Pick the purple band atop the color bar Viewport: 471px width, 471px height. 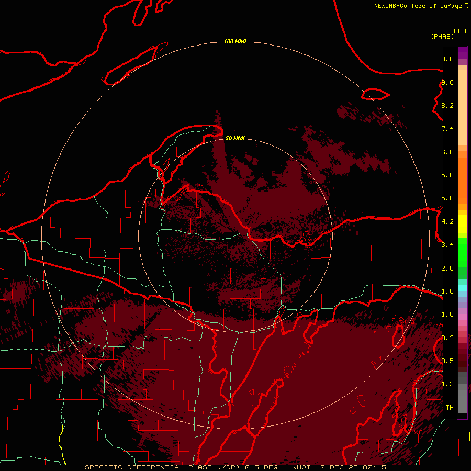tap(462, 52)
